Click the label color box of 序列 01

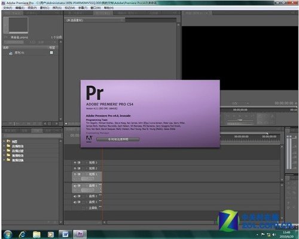(x=51, y=53)
